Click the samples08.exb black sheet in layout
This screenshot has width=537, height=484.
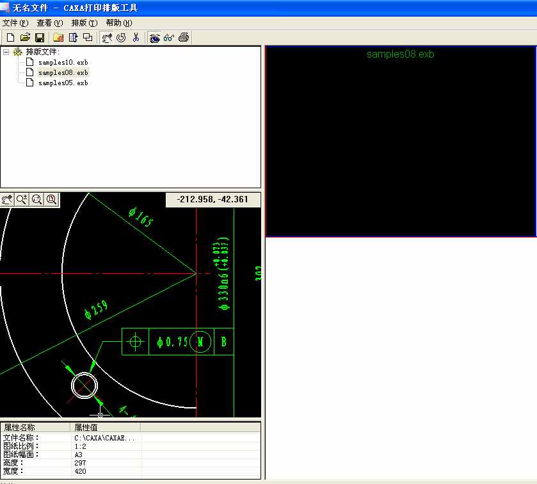[x=401, y=141]
